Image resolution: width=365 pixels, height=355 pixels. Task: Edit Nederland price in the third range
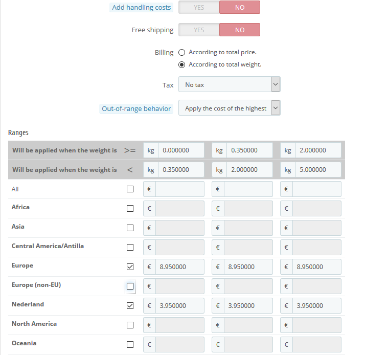[317, 306]
